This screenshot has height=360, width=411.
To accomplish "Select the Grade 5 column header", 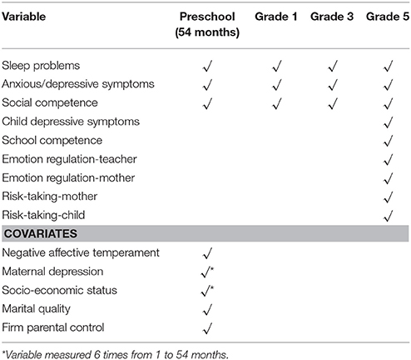I will 388,17.
